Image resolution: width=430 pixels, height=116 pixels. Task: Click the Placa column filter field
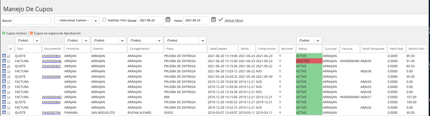(185, 49)
